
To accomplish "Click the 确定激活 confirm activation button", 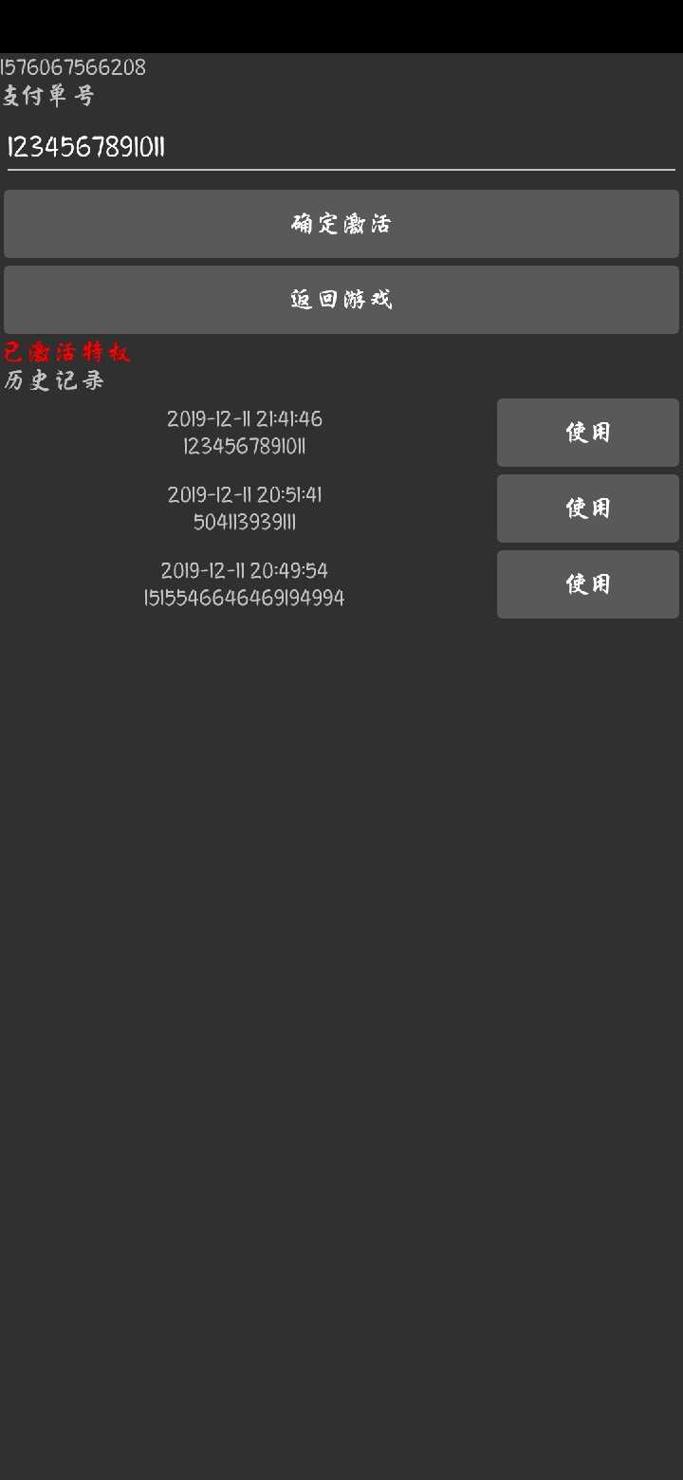I will pyautogui.click(x=341, y=224).
